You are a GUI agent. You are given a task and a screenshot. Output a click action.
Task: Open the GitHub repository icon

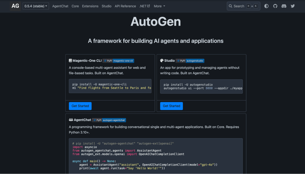tap(275, 6)
